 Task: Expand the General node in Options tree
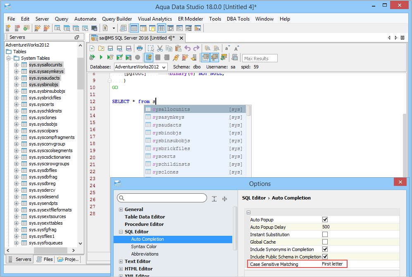click(121, 209)
